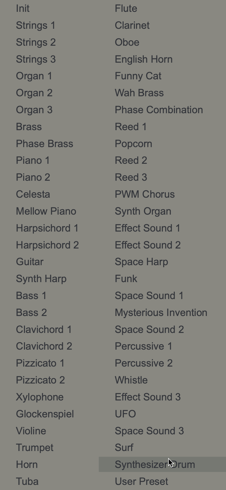Choose the Mysterious Invention preset
The width and height of the screenshot is (226, 490).
(161, 313)
